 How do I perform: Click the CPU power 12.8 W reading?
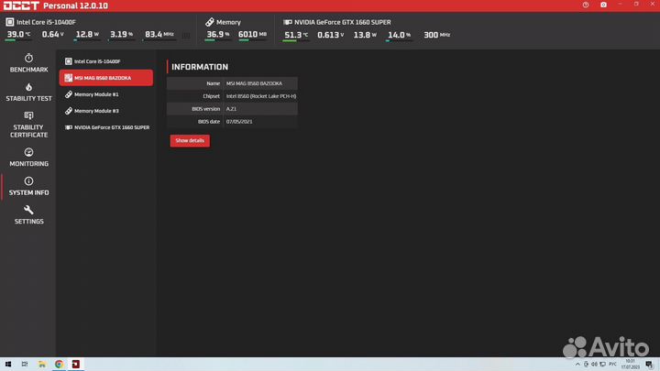87,35
